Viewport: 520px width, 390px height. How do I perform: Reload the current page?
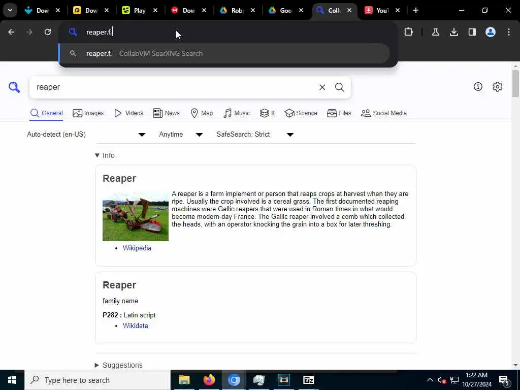pos(48,32)
